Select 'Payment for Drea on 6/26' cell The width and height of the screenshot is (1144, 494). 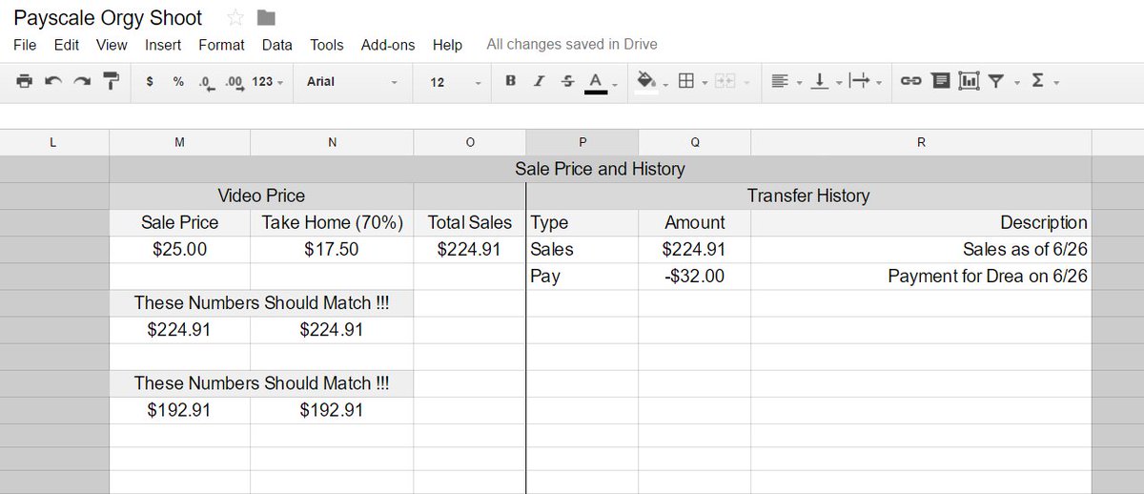(x=921, y=276)
